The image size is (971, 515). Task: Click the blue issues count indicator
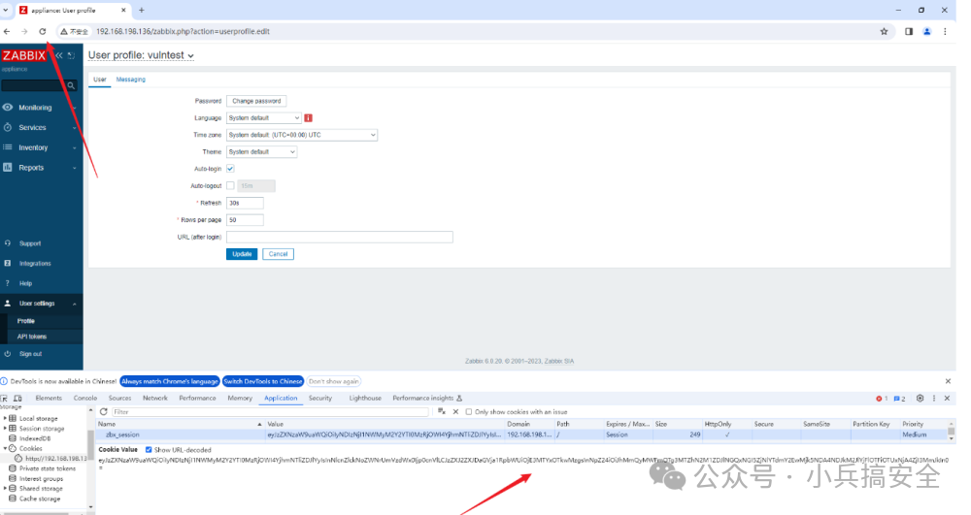(899, 399)
